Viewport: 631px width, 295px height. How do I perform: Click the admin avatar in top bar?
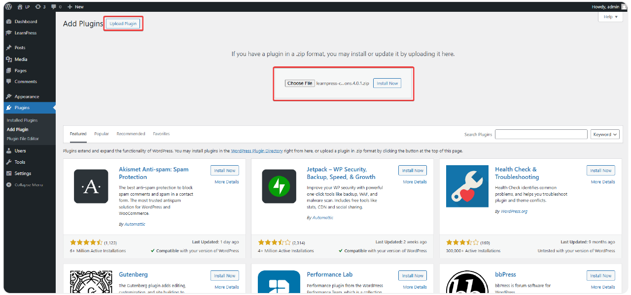tap(624, 7)
